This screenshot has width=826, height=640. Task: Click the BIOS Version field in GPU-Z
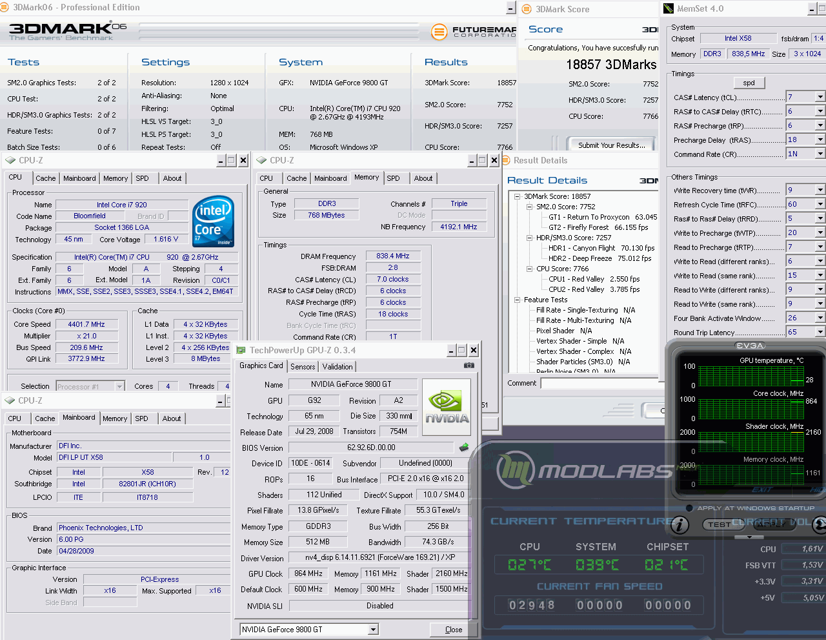pos(371,448)
